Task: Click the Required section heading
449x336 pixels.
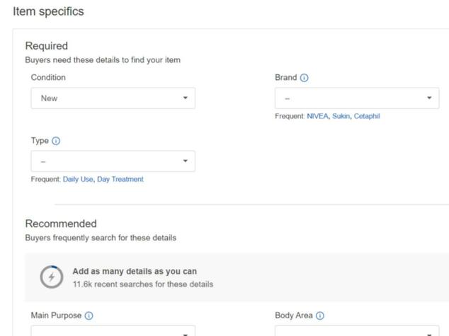Action: click(47, 46)
